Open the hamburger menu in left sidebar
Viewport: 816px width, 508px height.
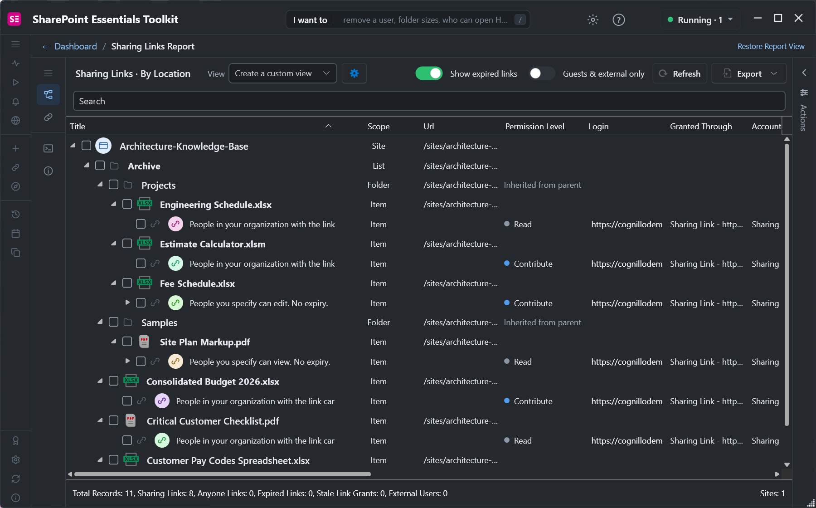(x=15, y=44)
